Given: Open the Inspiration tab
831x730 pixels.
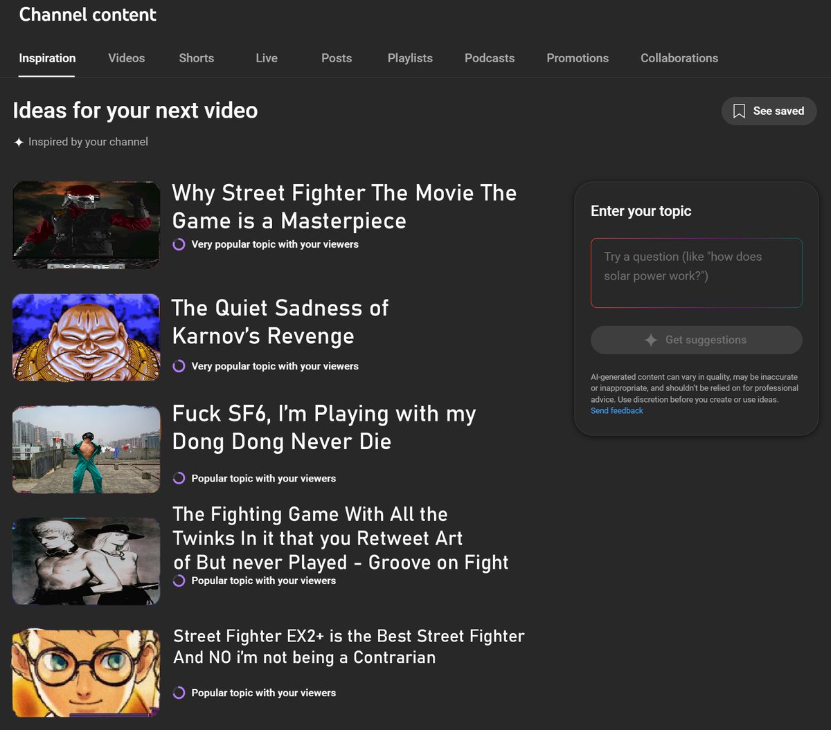Looking at the screenshot, I should pos(47,58).
